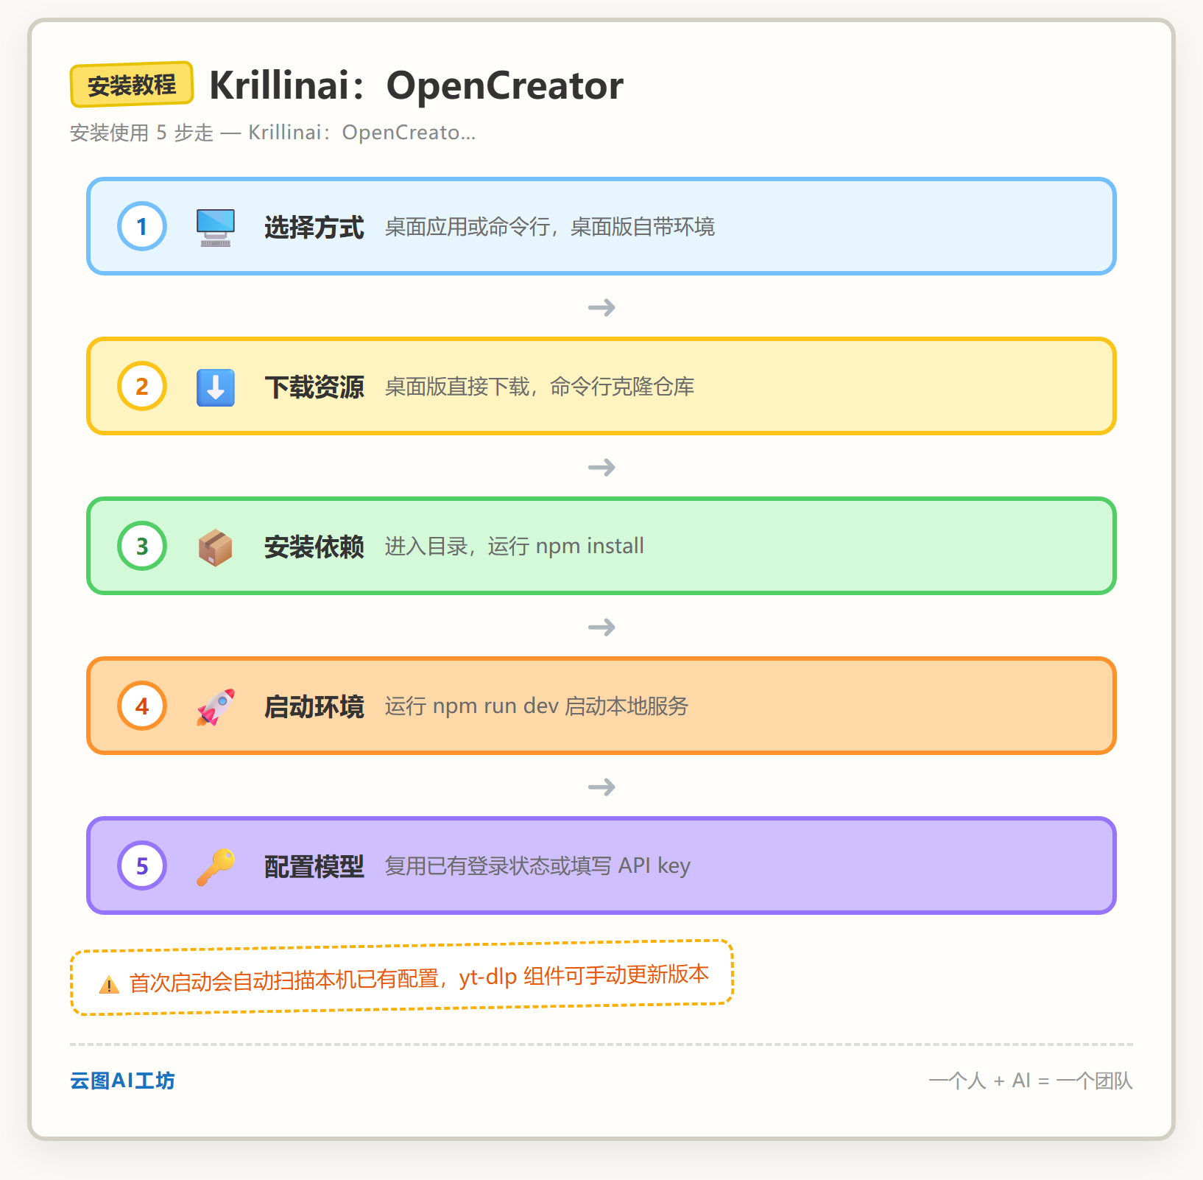Click the orange warning triangle icon
This screenshot has width=1203, height=1180.
(x=109, y=985)
